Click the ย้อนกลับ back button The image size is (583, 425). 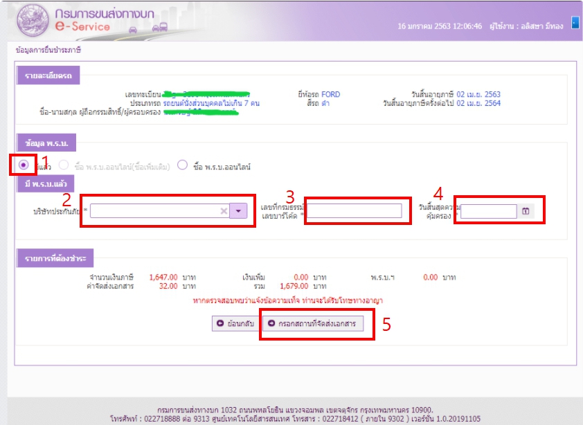tap(235, 323)
